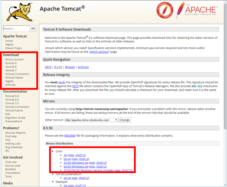Viewport: 227px width, 187px height.
Task: Click KEYS in Quick Navigation
Action: (x=48, y=67)
